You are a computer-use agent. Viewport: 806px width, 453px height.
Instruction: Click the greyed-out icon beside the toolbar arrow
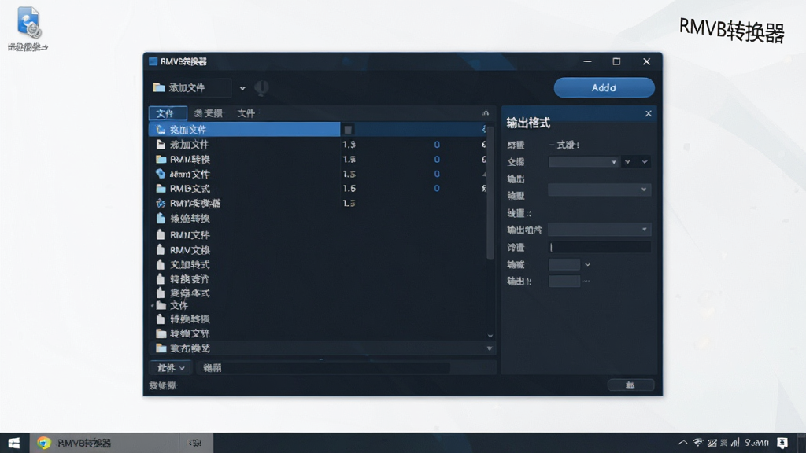point(261,88)
